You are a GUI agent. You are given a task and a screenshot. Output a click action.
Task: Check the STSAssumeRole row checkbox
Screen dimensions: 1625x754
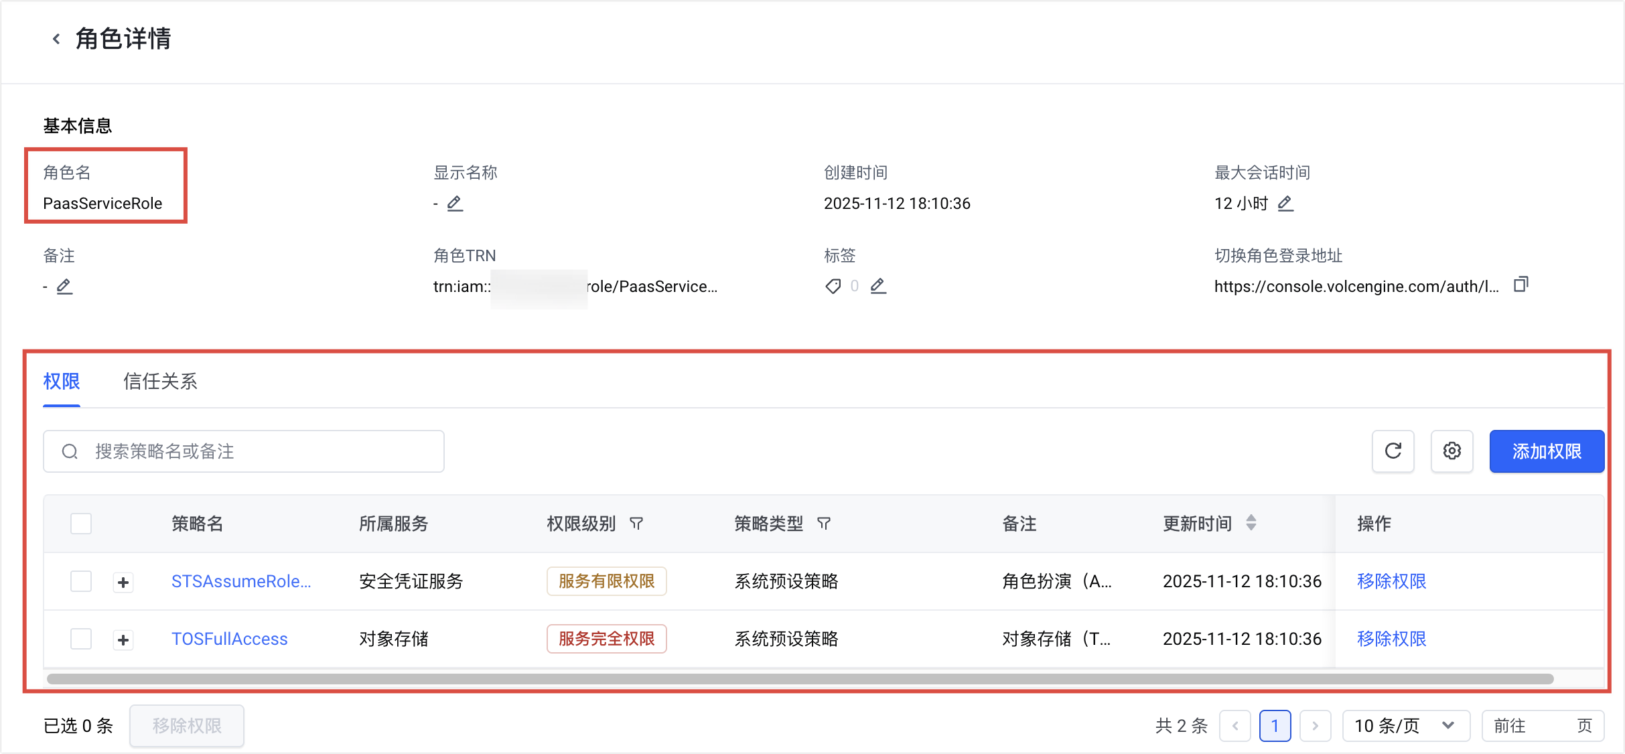click(81, 581)
